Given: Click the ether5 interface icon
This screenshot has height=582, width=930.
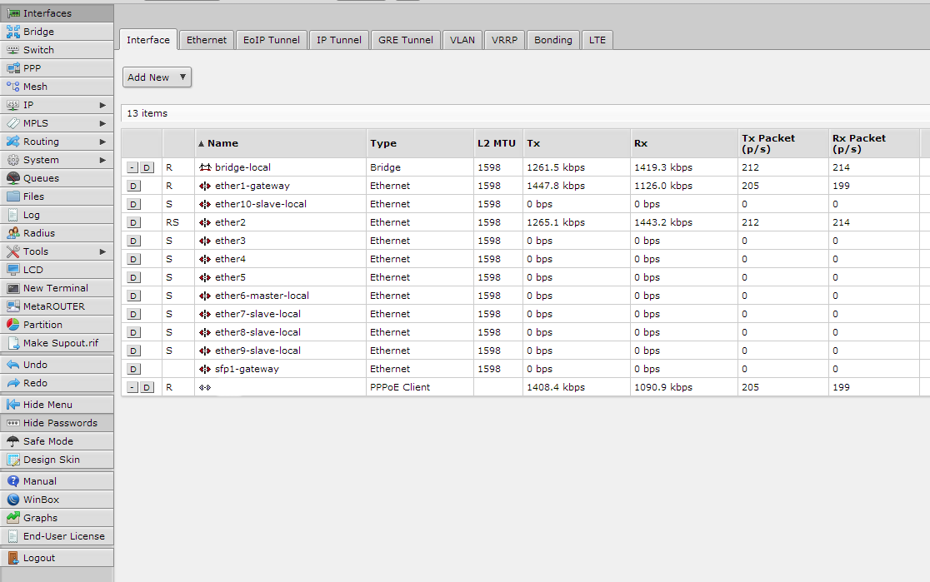Looking at the screenshot, I should pyautogui.click(x=205, y=277).
